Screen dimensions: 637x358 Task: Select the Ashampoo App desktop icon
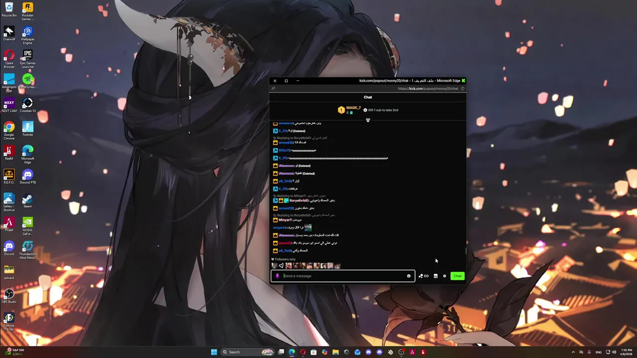9,83
